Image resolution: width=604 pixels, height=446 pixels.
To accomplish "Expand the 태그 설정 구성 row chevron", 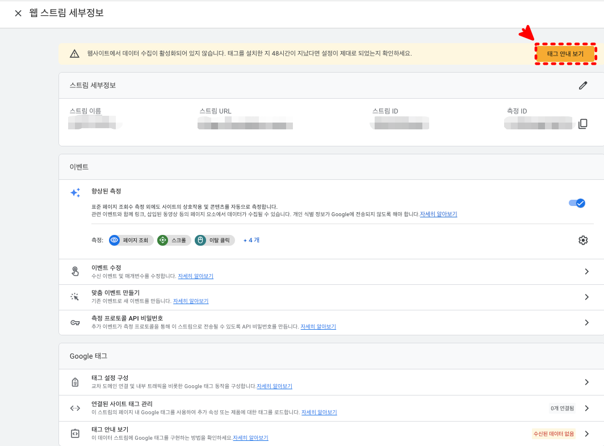I will click(x=587, y=382).
